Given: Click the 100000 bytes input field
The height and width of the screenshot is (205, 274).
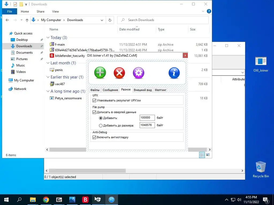Looking at the screenshot, I should point(147,118).
